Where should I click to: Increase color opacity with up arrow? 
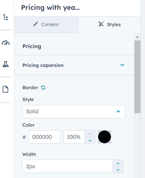pos(90,134)
